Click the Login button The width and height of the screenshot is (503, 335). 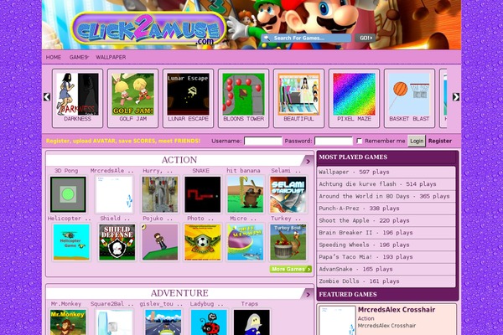point(417,141)
